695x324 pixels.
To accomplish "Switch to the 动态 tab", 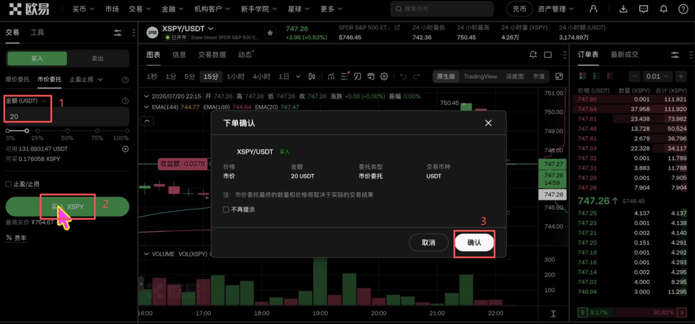I will (245, 55).
